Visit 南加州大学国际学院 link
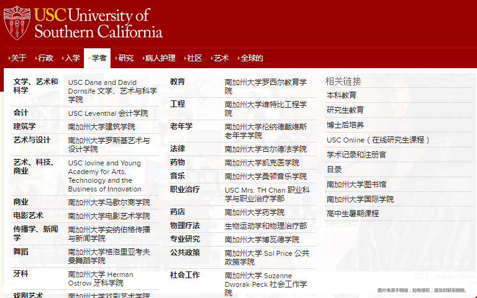Screen dimensions: 477x298 [x=360, y=199]
